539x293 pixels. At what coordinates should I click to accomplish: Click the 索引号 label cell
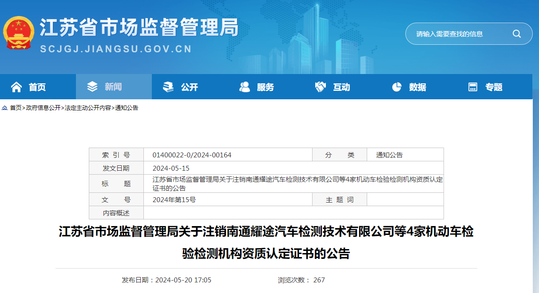[116, 155]
